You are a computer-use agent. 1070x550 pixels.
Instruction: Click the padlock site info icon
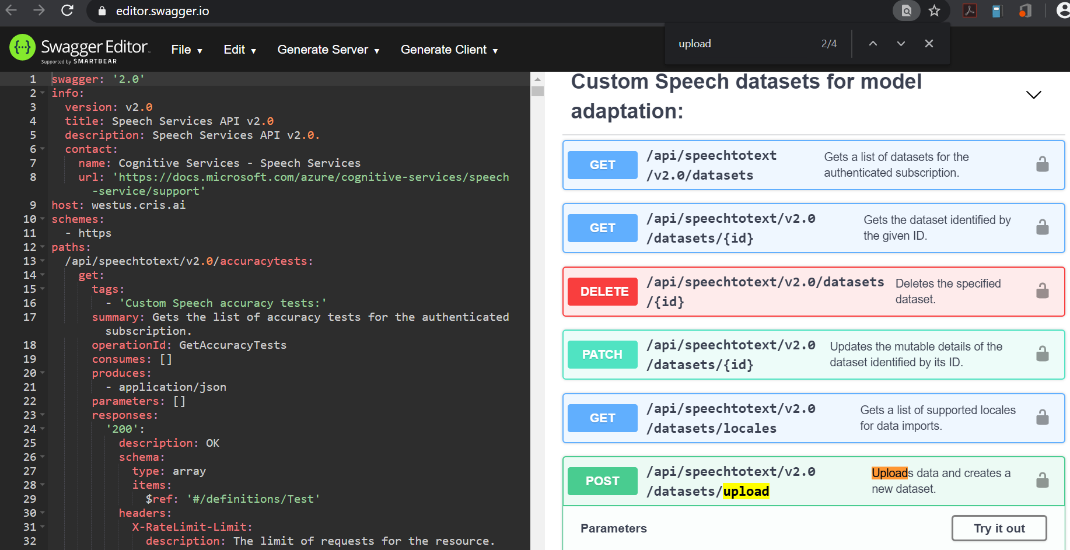point(102,11)
